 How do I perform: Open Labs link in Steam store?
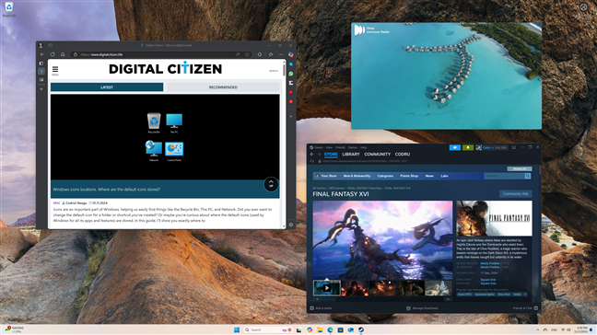[x=444, y=176]
